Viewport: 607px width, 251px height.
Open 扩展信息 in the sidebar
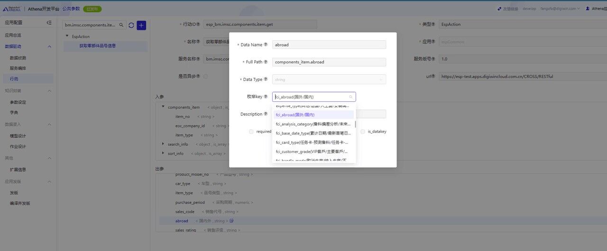18,170
